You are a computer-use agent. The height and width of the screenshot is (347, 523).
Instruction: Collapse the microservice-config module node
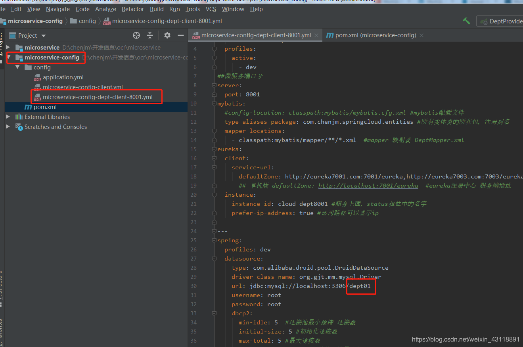pyautogui.click(x=9, y=58)
